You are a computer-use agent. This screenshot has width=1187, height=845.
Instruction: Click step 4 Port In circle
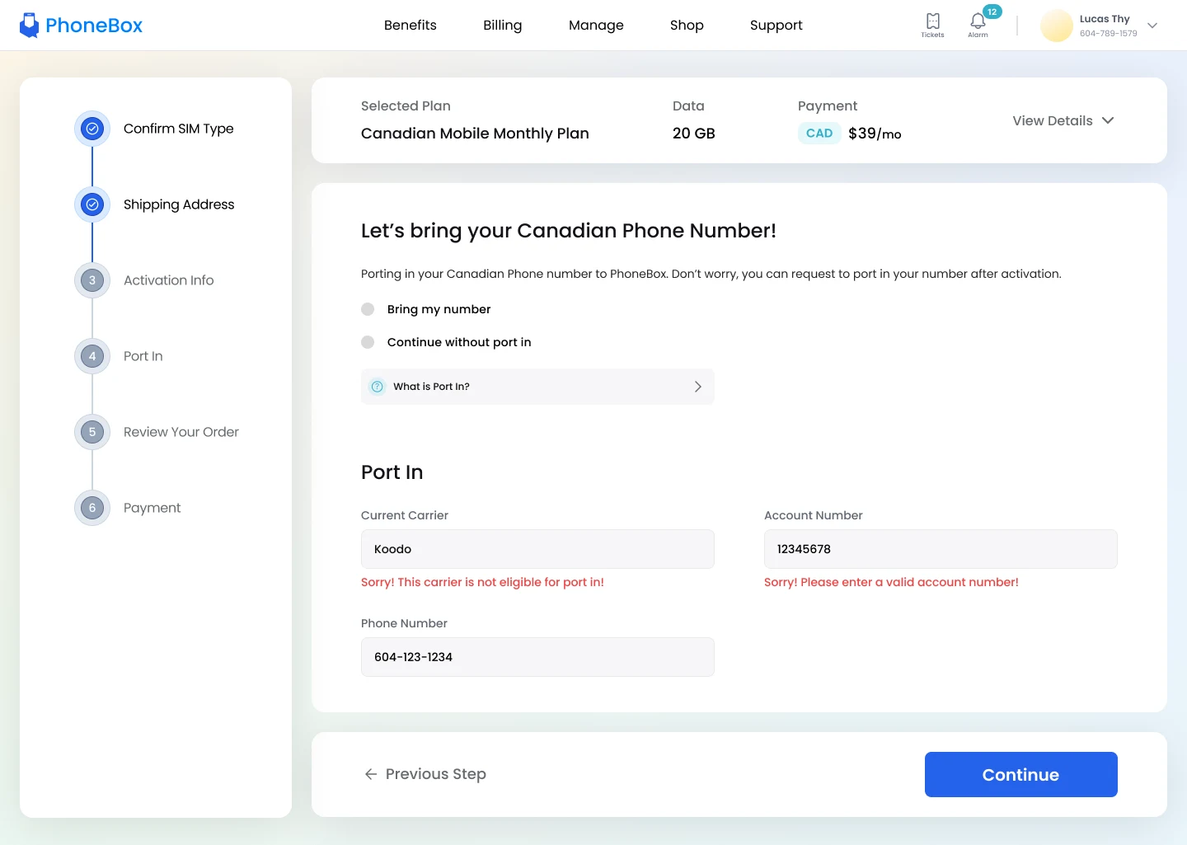point(92,356)
